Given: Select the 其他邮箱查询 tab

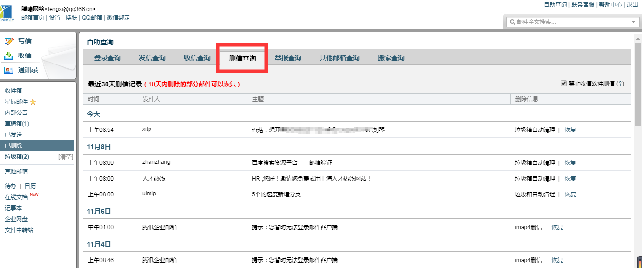Looking at the screenshot, I should 339,58.
